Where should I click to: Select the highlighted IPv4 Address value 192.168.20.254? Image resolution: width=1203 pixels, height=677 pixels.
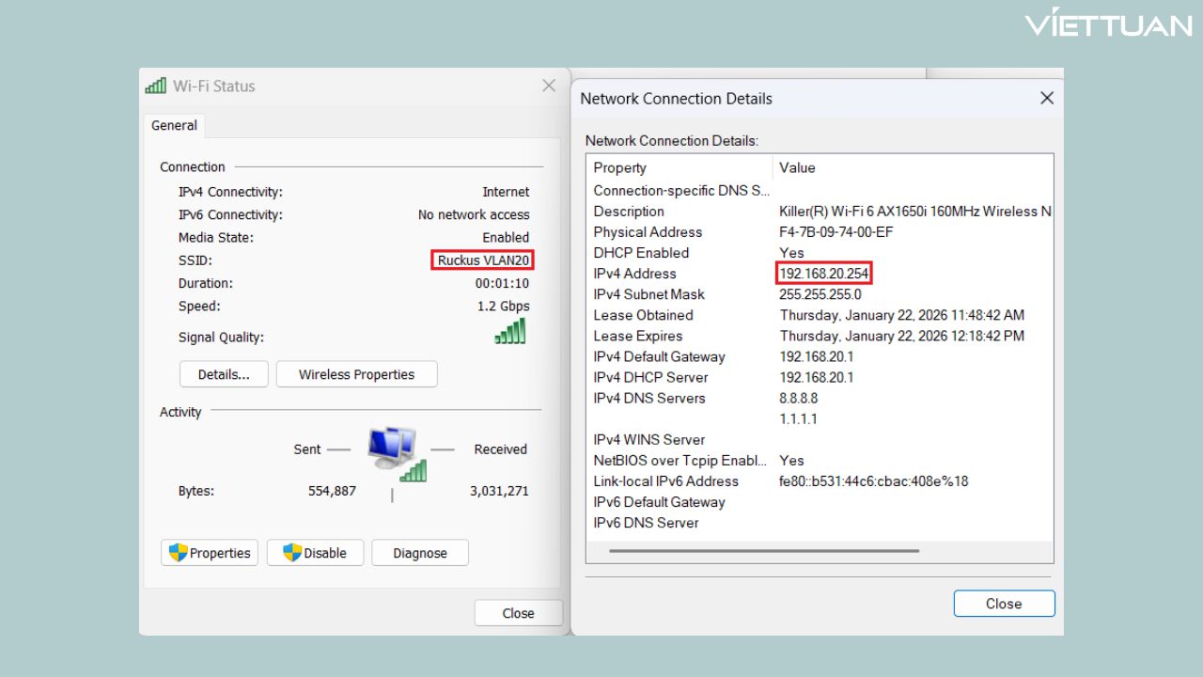tap(824, 273)
